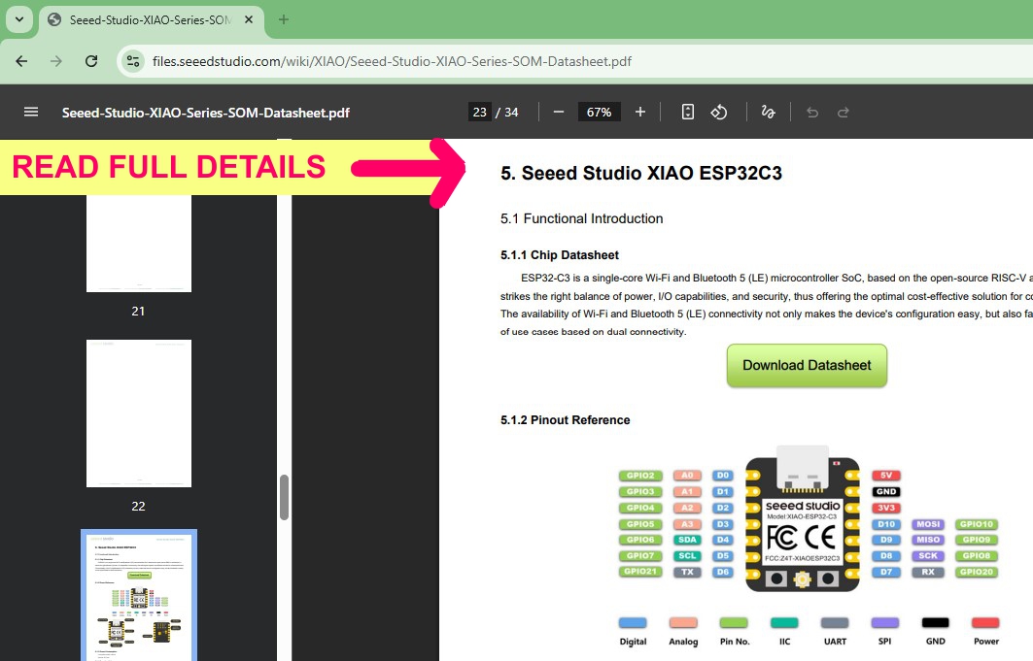This screenshot has height=661, width=1033.
Task: Click the MISO pin label
Action: click(x=928, y=540)
